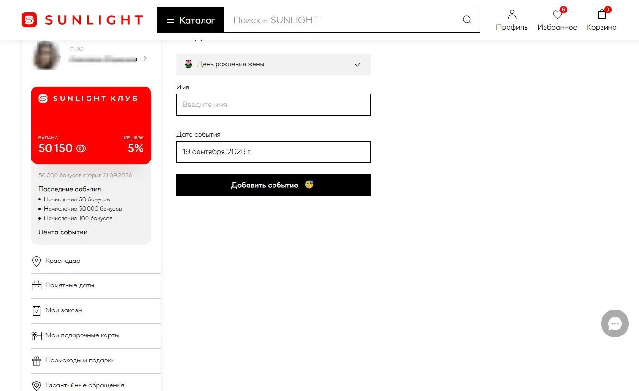This screenshot has width=639, height=391.
Task: Click the КЕШБЭК 5% value
Action: pos(136,149)
